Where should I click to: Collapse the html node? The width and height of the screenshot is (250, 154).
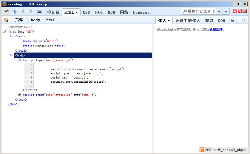tap(4, 31)
